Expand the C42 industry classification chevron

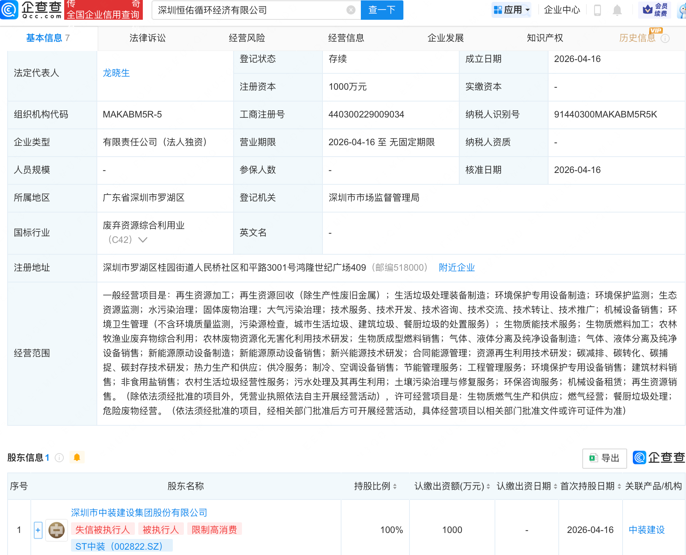coord(142,240)
